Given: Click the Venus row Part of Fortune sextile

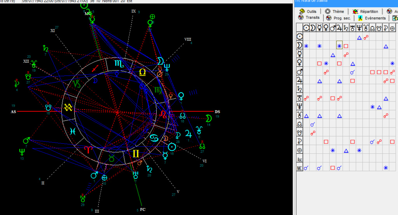Looking at the screenshot, I should click(x=392, y=63).
